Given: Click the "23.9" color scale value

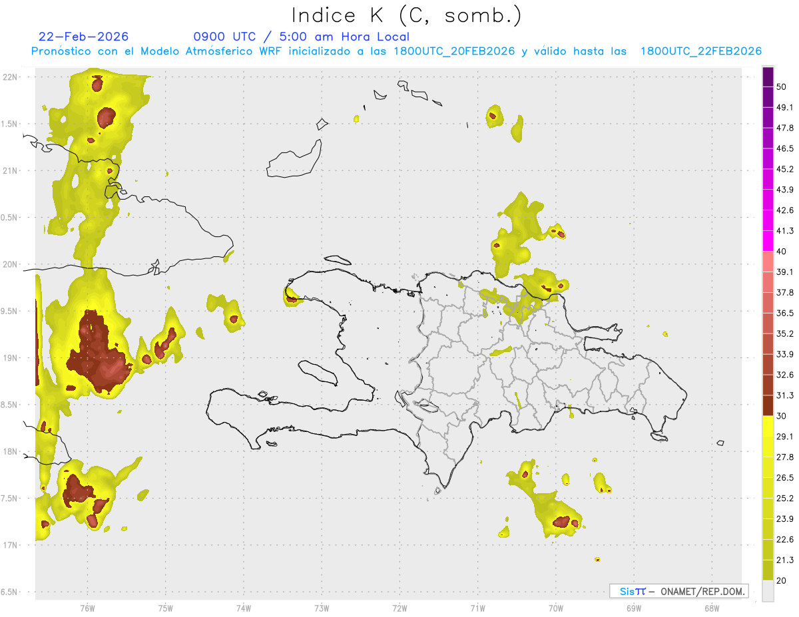Looking at the screenshot, I should point(785,519).
